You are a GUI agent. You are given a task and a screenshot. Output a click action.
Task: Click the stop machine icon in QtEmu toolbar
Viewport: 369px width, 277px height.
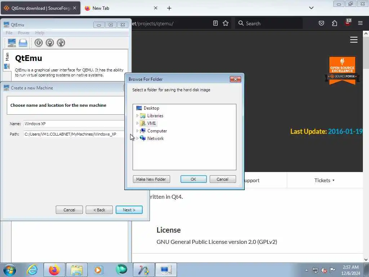click(50, 43)
